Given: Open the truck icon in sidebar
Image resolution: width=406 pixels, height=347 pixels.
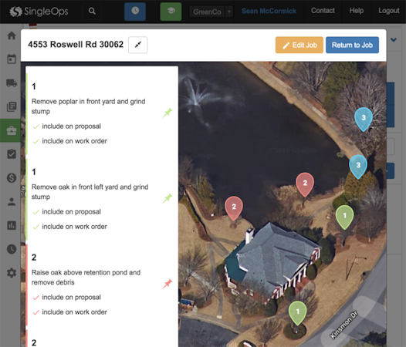Looking at the screenshot, I should (x=12, y=83).
